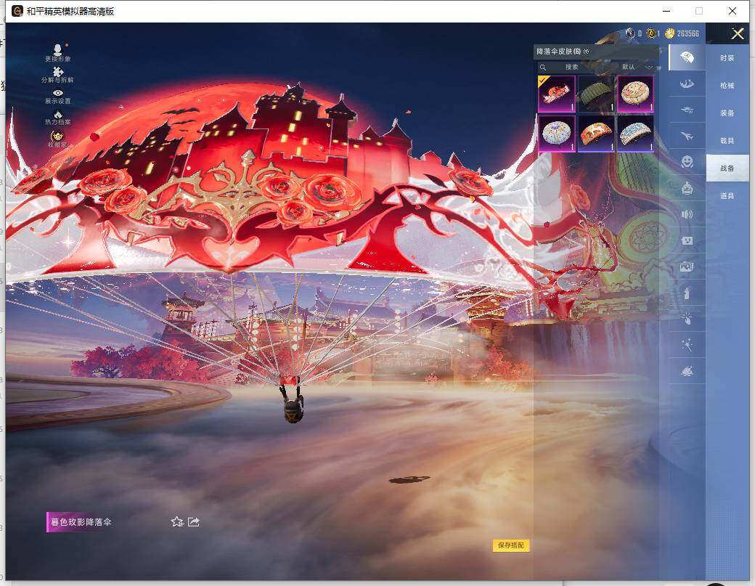The height and width of the screenshot is (586, 755).
Task: Click the 暮色玫影降落伞 name label
Action: (x=81, y=522)
